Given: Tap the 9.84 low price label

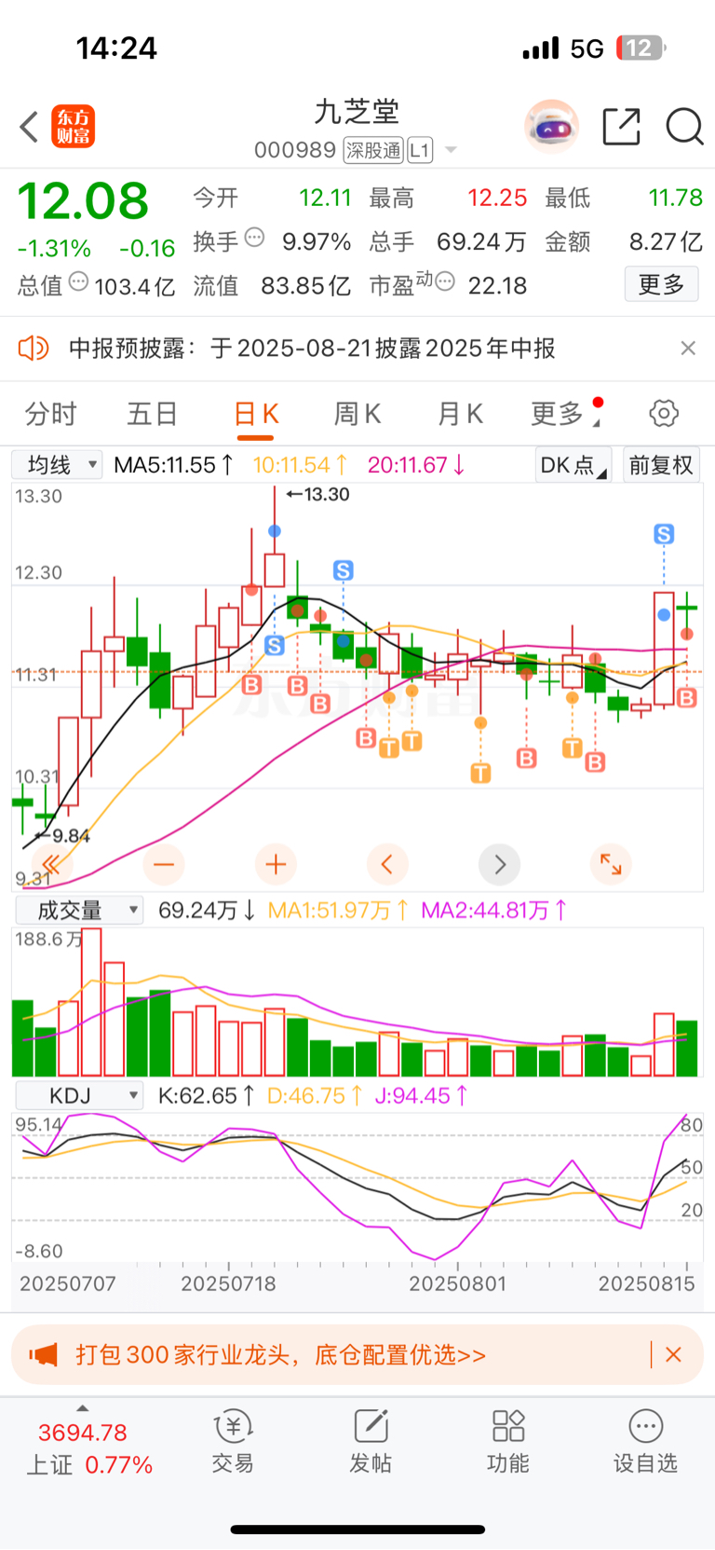Looking at the screenshot, I should tap(61, 835).
